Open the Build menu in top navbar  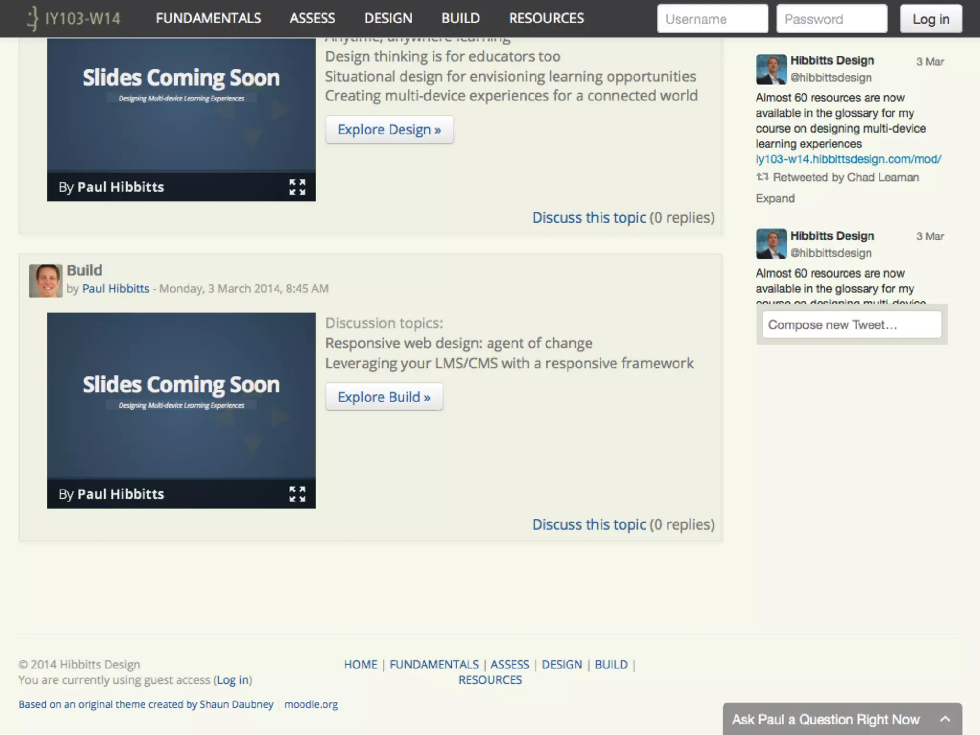pyautogui.click(x=460, y=19)
